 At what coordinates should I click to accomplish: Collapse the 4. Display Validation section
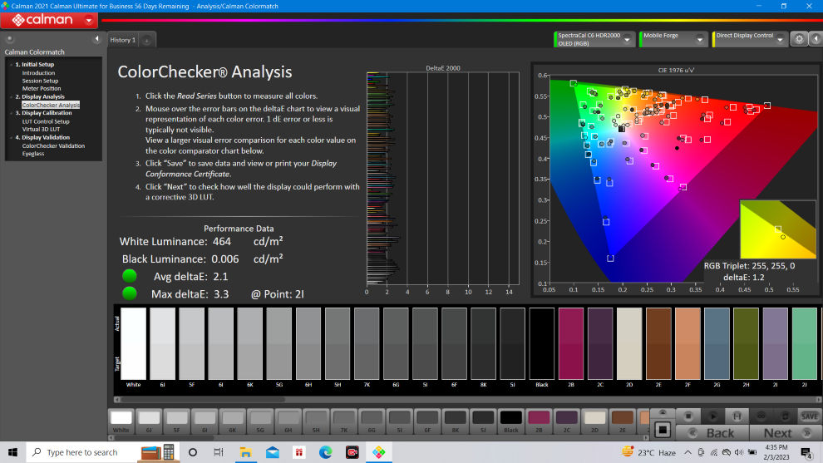11,137
